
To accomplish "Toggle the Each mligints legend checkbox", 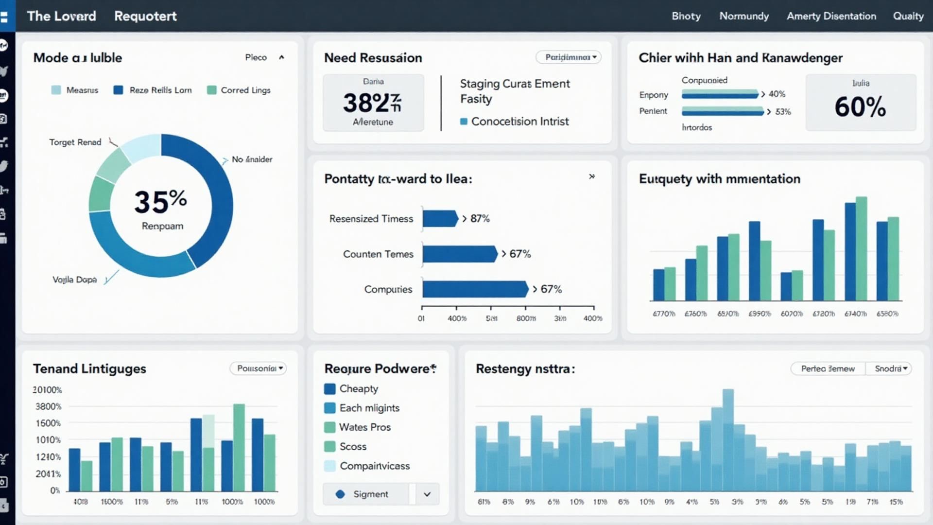I will (x=329, y=408).
